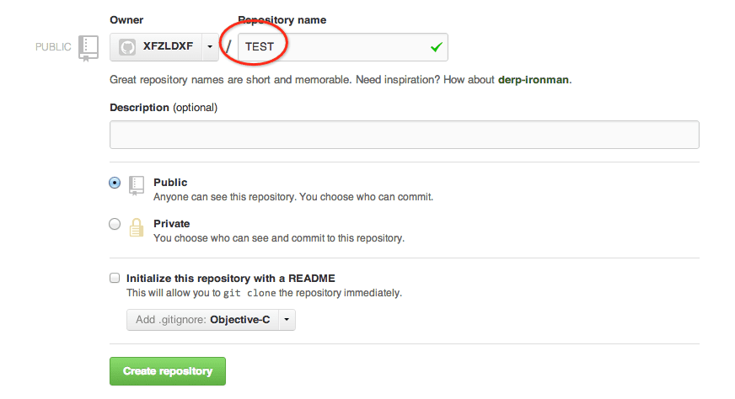This screenshot has width=735, height=399.
Task: Select the Private radio button
Action: [115, 224]
